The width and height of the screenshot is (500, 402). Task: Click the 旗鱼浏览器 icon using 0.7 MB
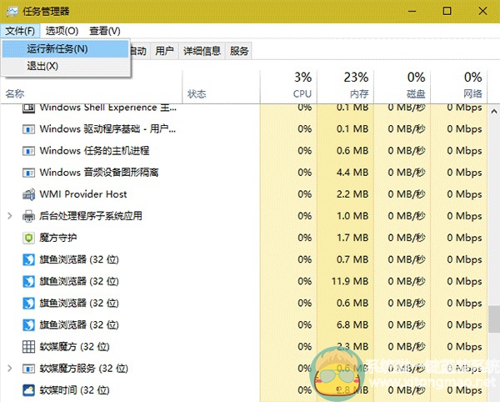tap(28, 259)
